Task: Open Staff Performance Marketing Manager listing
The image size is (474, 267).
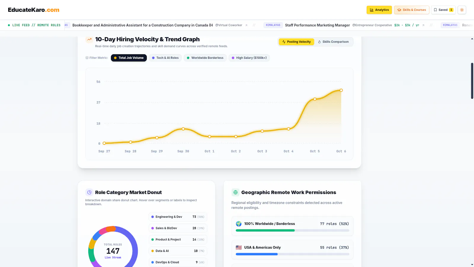Action: pyautogui.click(x=317, y=25)
